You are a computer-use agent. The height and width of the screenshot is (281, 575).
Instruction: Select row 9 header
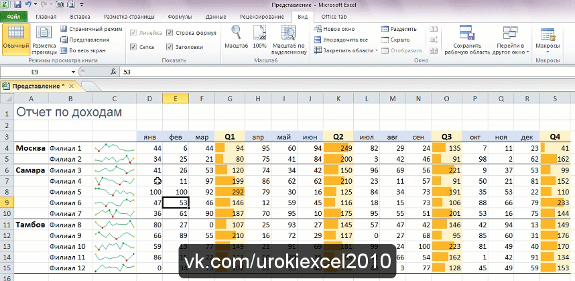point(7,203)
